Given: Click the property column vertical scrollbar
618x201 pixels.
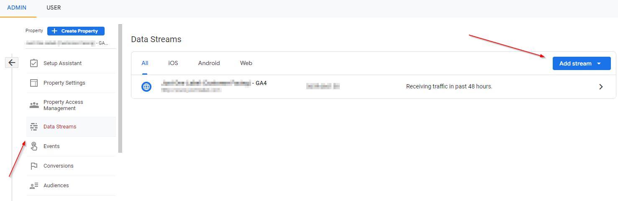Looking at the screenshot, I should [x=121, y=88].
